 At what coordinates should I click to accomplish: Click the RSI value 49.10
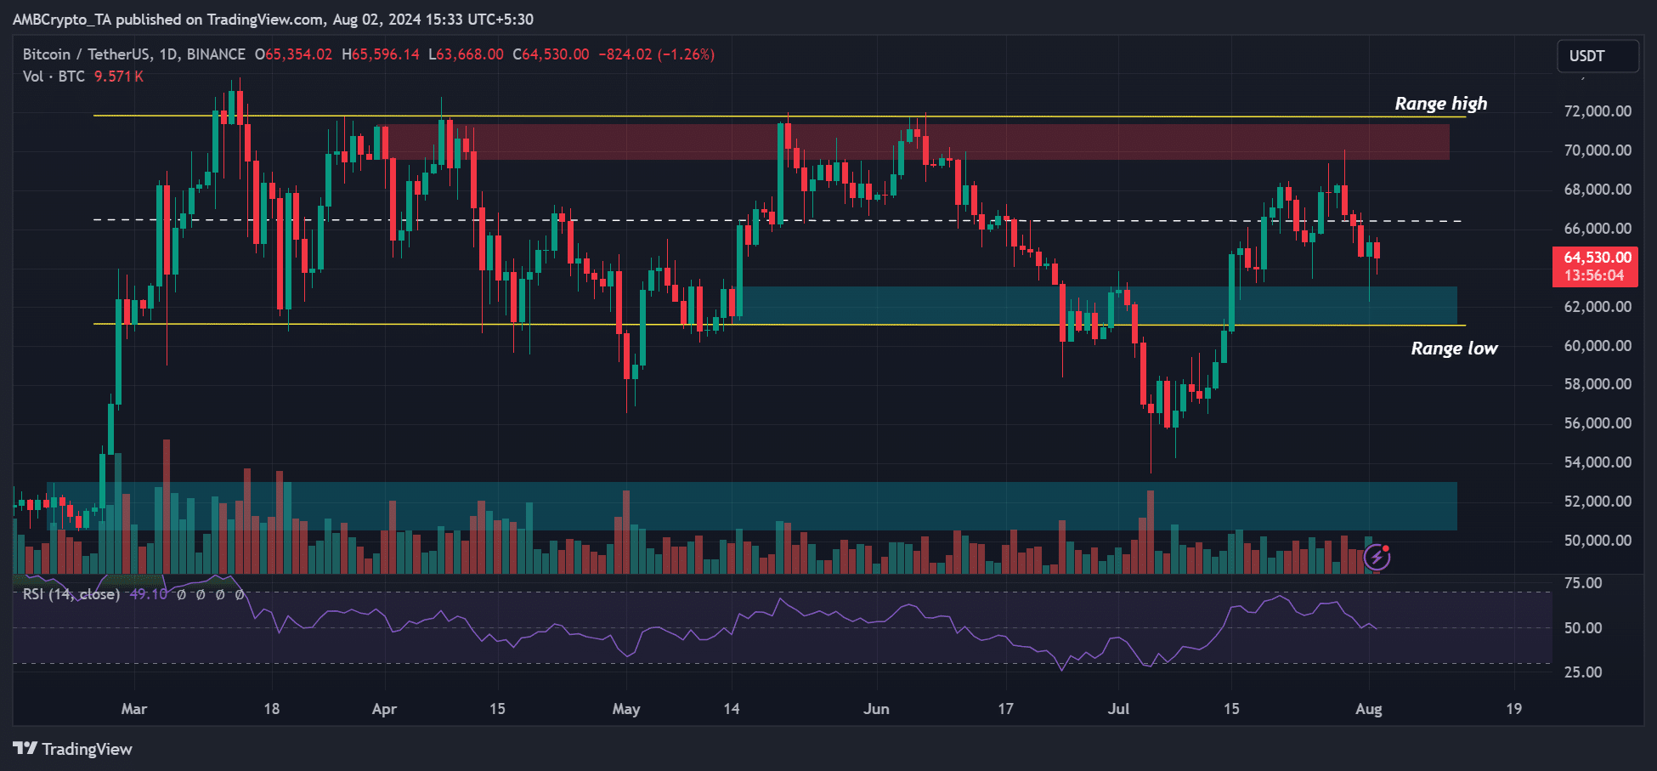click(x=148, y=594)
